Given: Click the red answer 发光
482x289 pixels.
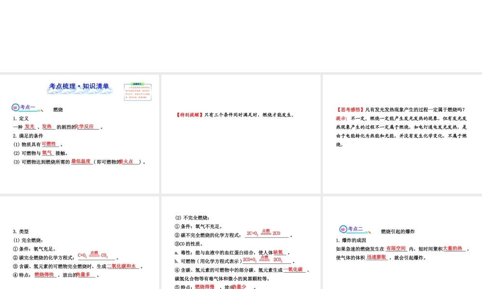Looking at the screenshot, I should [30, 127].
